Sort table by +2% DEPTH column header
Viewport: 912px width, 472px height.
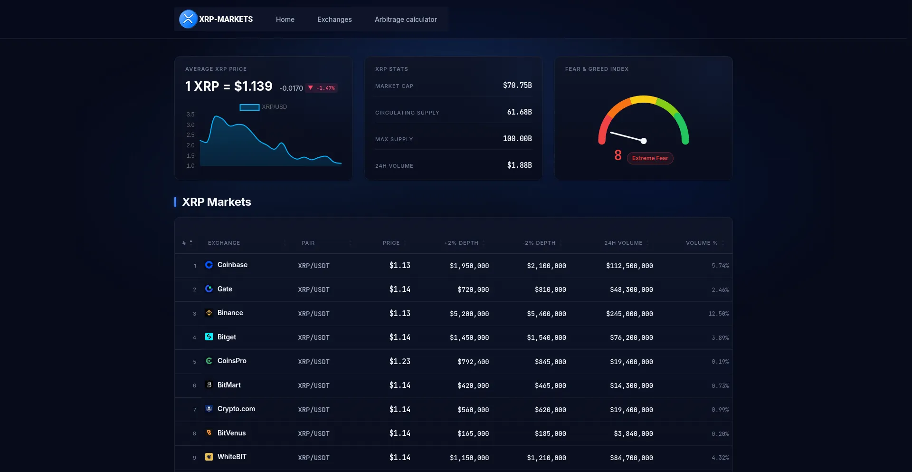point(461,243)
